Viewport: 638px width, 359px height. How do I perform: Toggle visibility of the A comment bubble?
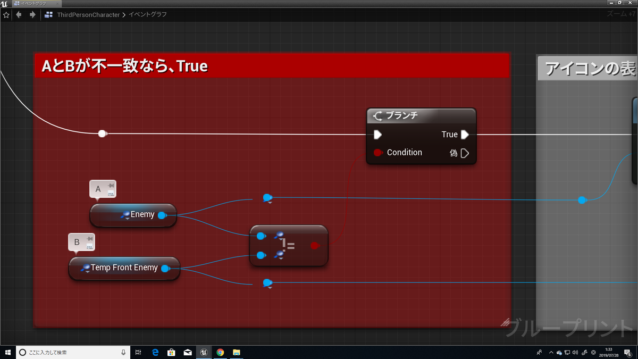[111, 194]
